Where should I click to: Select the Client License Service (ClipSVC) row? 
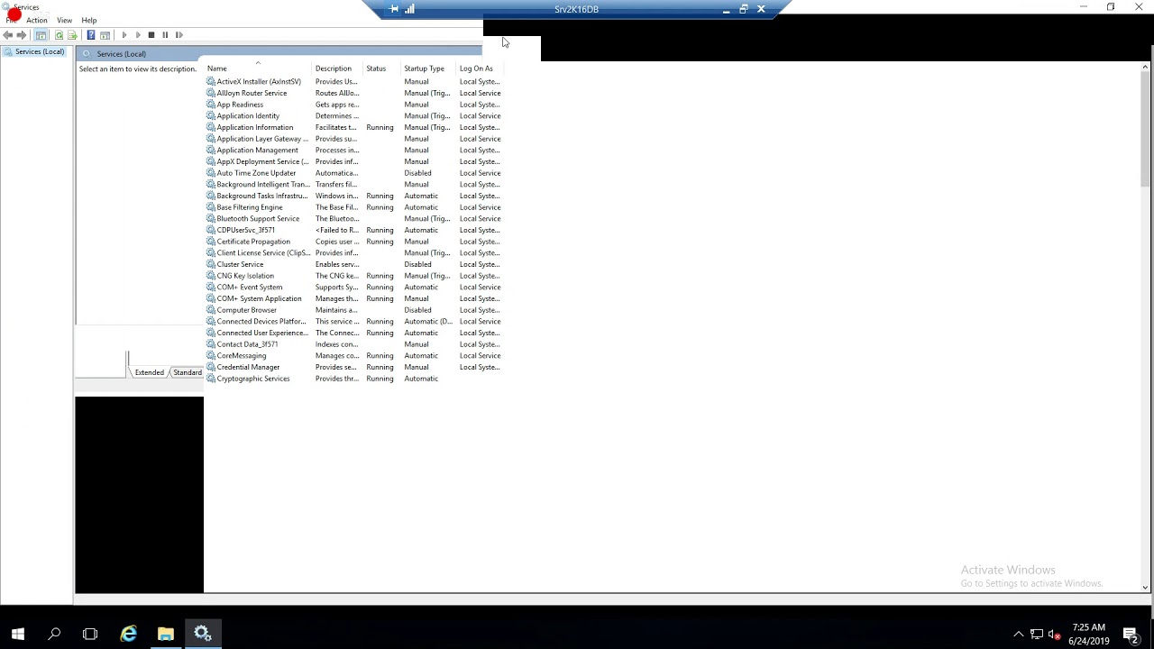pyautogui.click(x=353, y=253)
